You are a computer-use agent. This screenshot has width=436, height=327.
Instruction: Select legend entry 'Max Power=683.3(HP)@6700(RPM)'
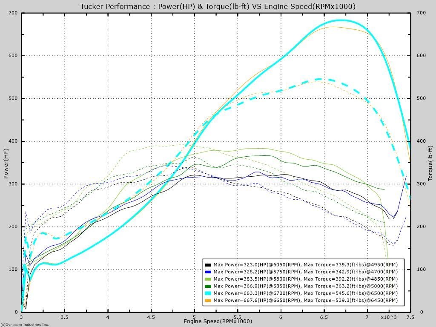[257, 293]
